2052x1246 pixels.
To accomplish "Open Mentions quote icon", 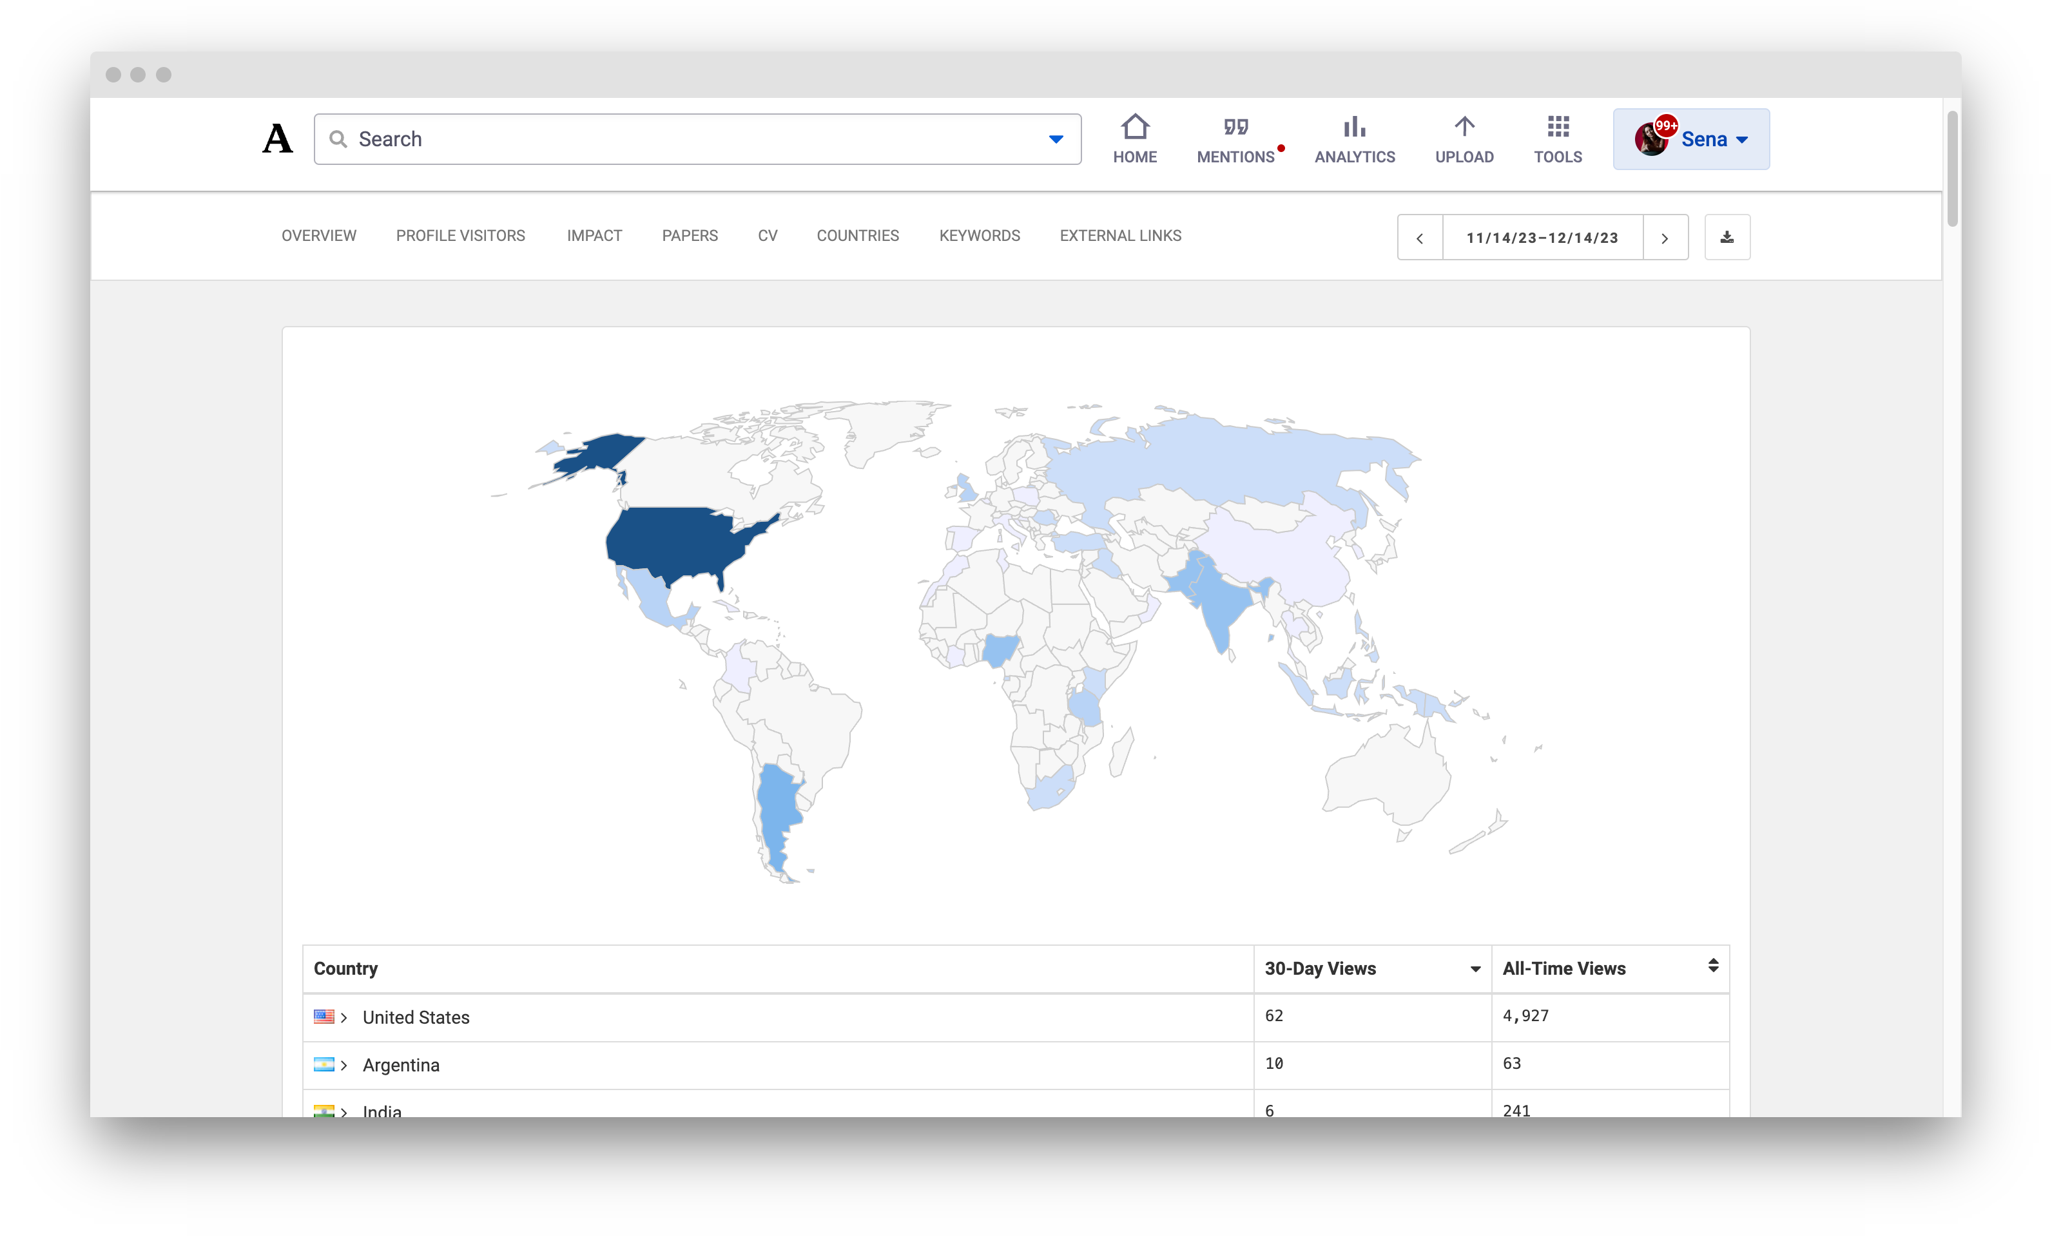I will 1235,126.
